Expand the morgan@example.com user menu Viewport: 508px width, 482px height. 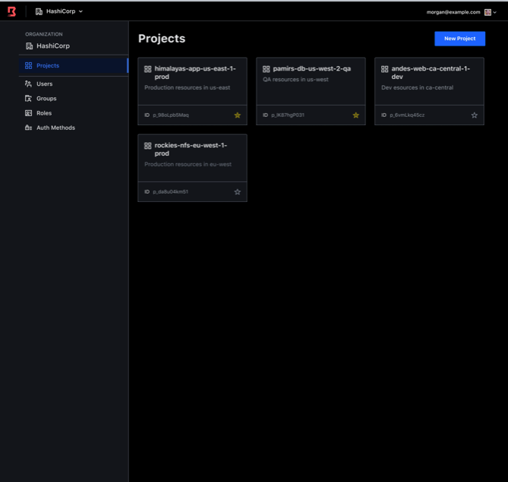tap(462, 12)
